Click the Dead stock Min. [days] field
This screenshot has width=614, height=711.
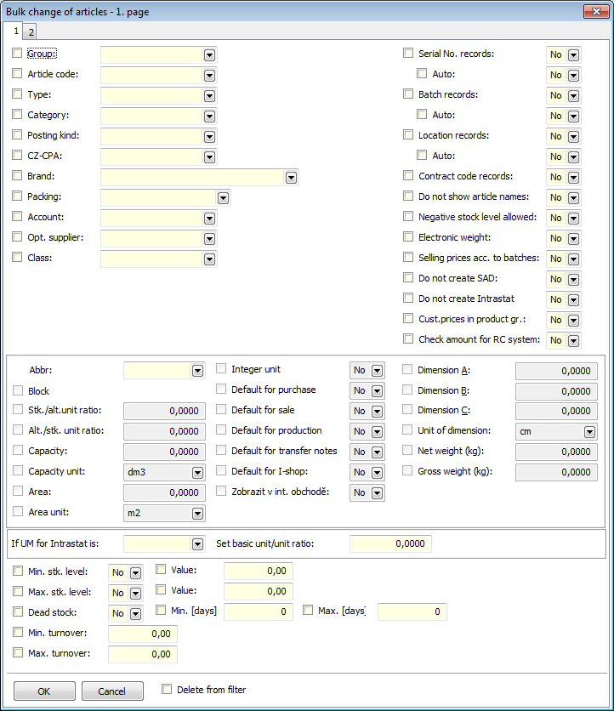point(258,611)
